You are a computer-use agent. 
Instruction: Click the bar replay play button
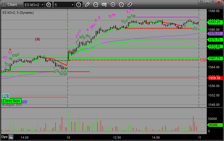coord(113,5)
